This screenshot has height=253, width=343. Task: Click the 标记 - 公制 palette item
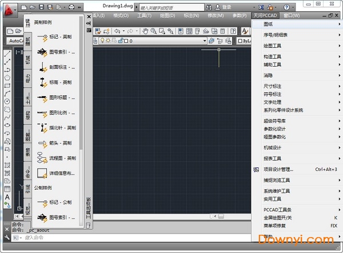(x=55, y=202)
